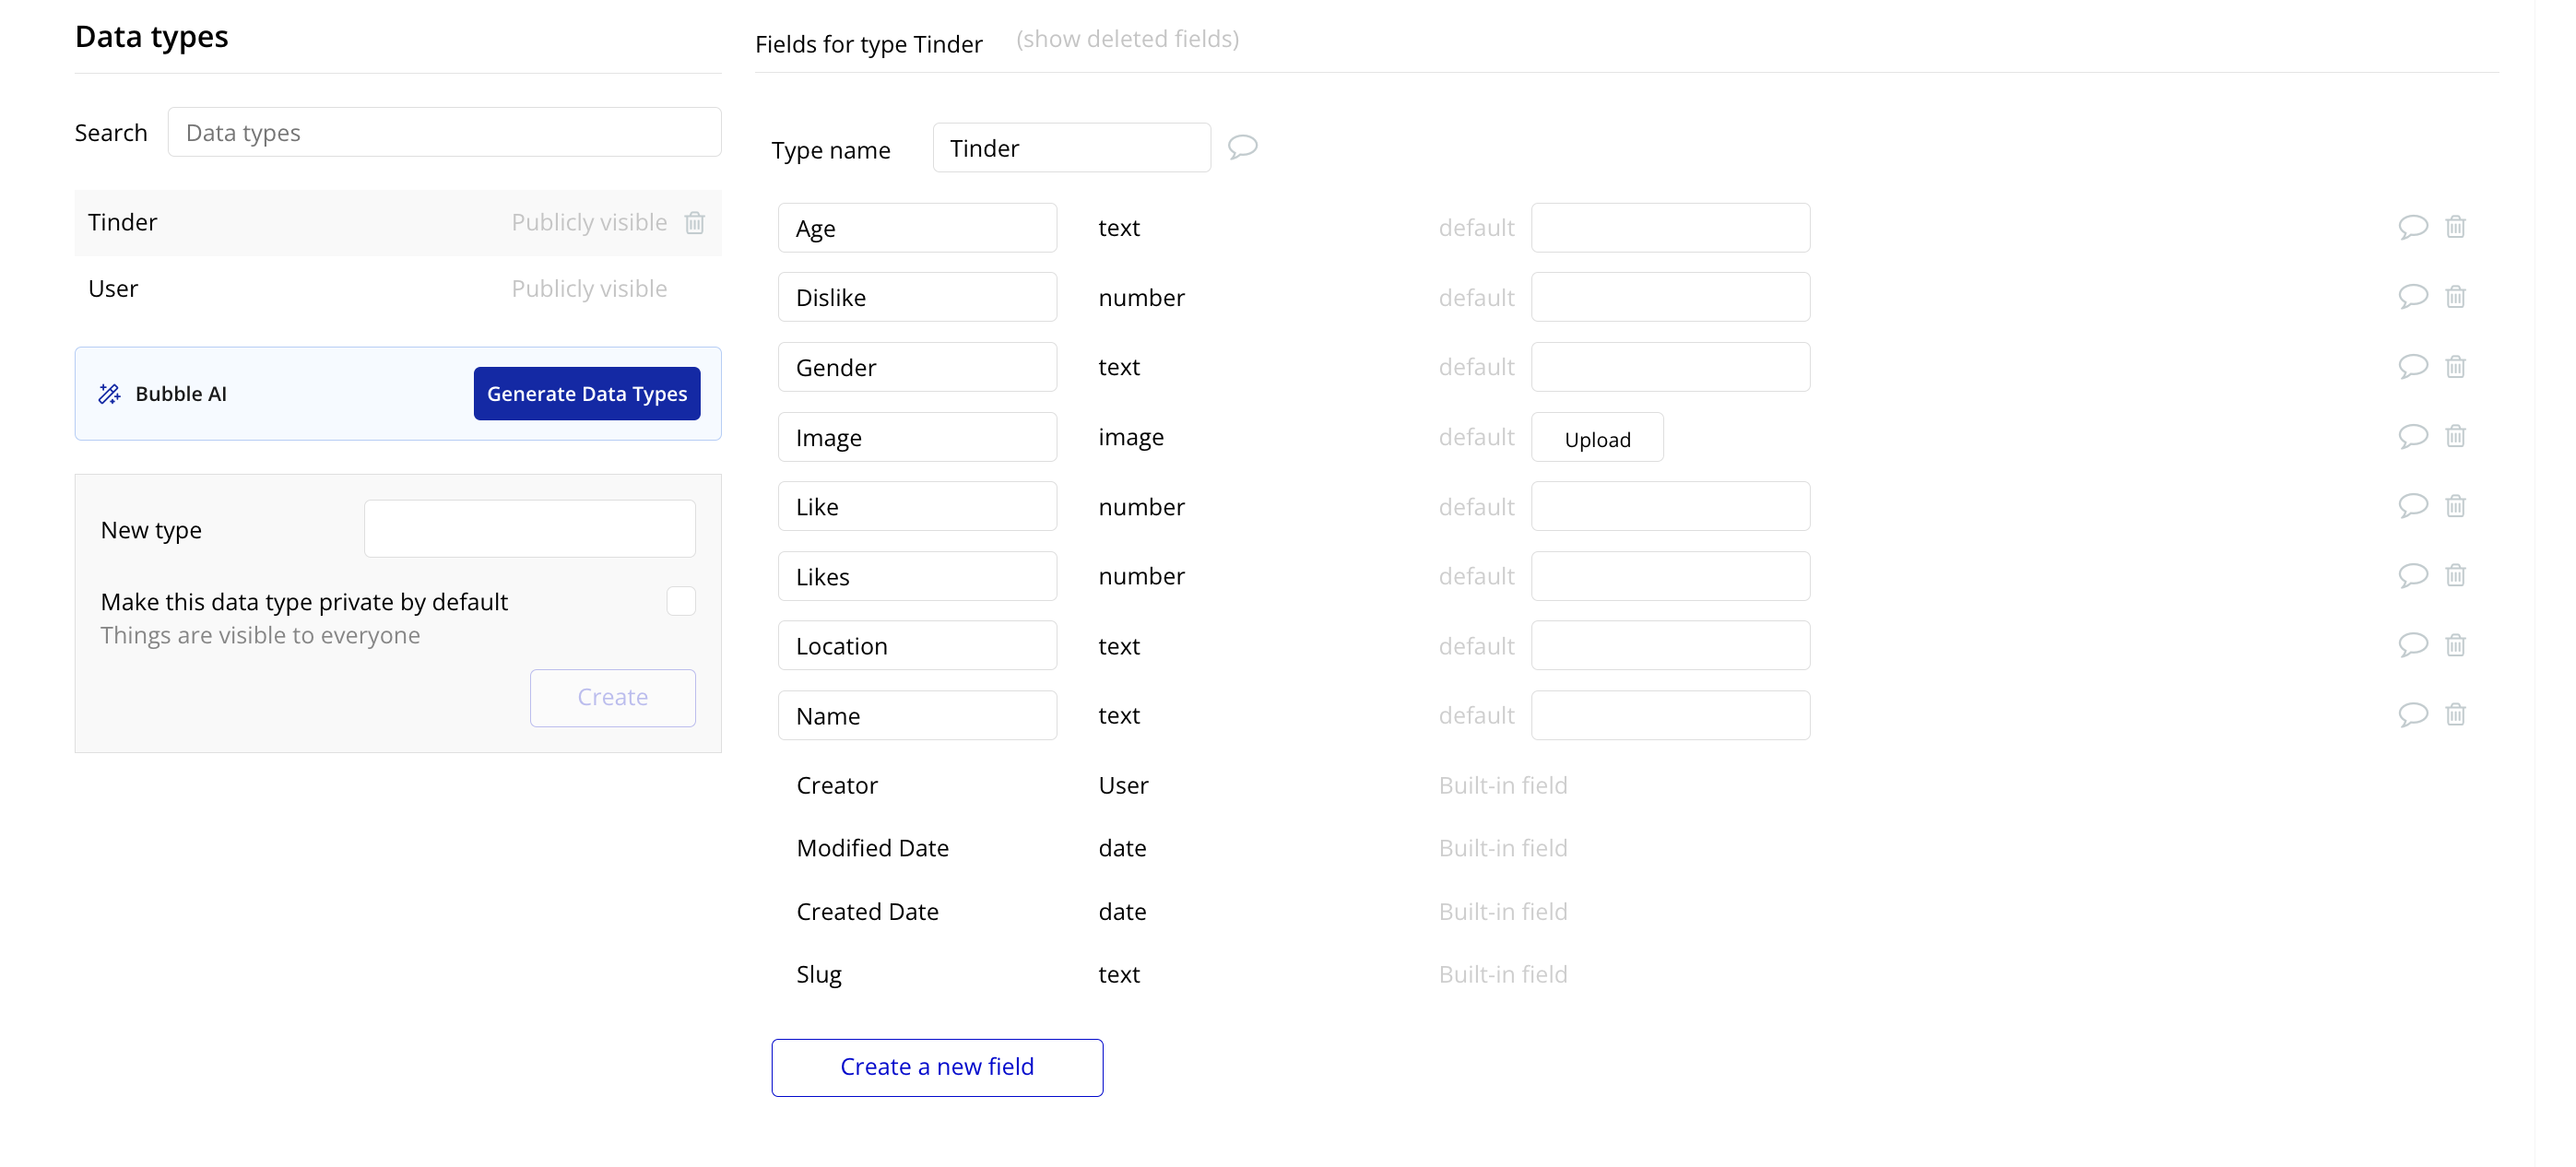The image size is (2576, 1167).
Task: Show deleted fields
Action: point(1127,39)
